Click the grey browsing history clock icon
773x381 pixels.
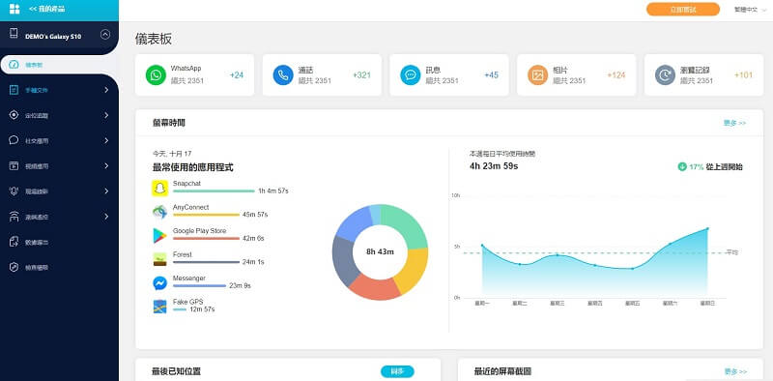pos(665,75)
